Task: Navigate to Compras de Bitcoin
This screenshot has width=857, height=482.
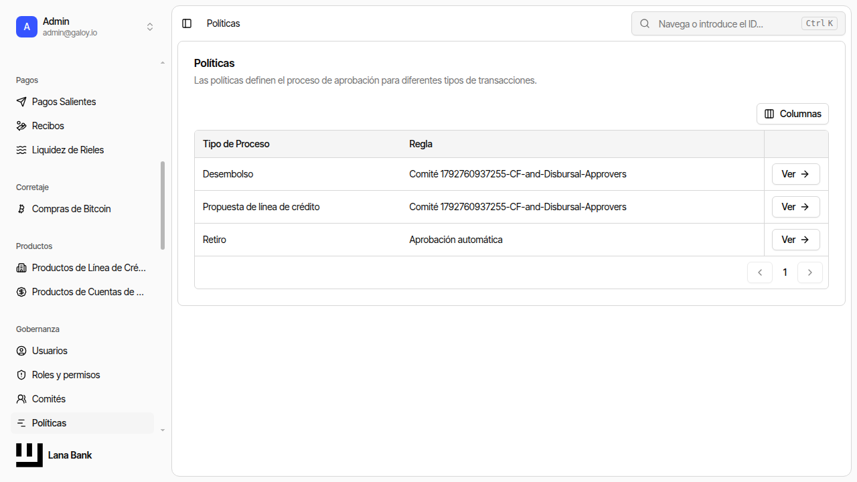Action: [x=82, y=209]
